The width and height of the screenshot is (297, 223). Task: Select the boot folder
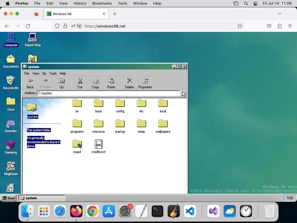click(99, 106)
